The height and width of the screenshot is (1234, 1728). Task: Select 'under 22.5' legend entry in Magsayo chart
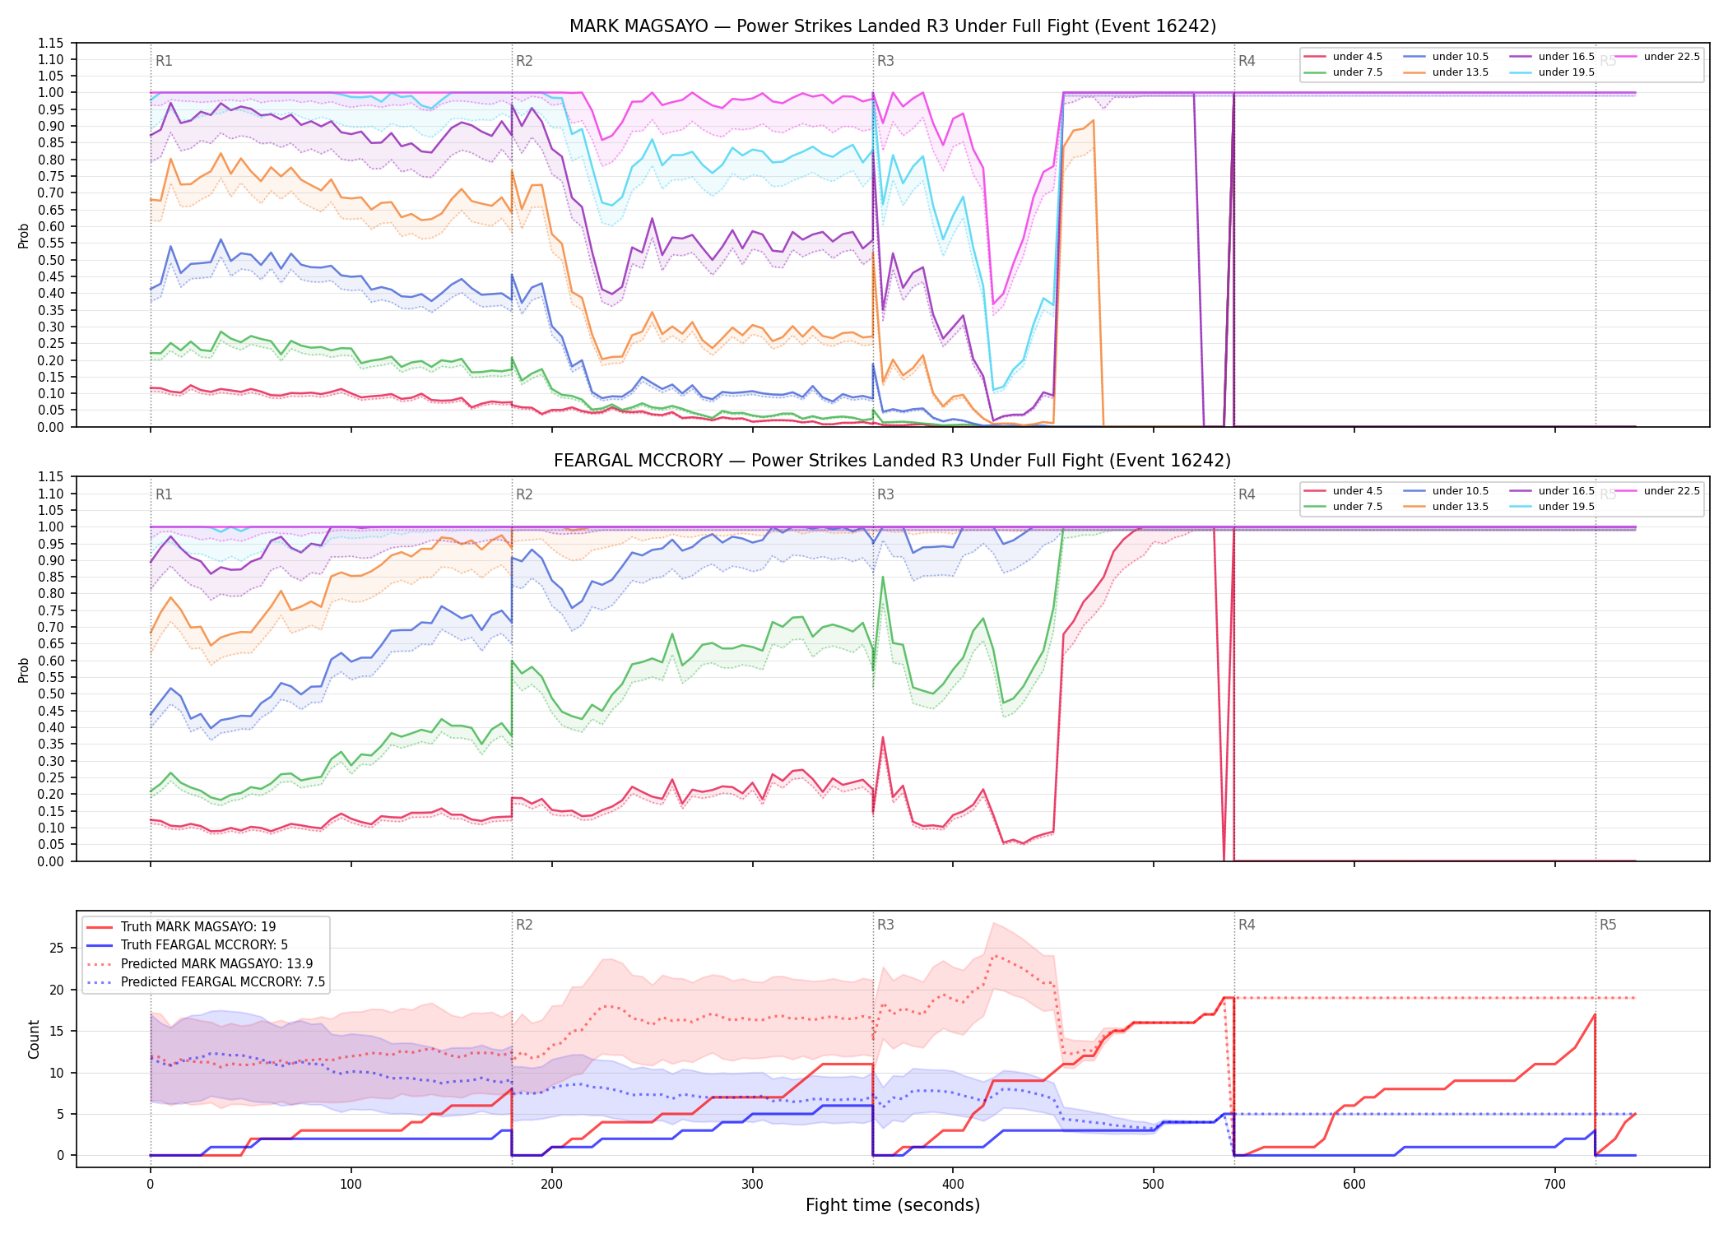pos(1657,57)
